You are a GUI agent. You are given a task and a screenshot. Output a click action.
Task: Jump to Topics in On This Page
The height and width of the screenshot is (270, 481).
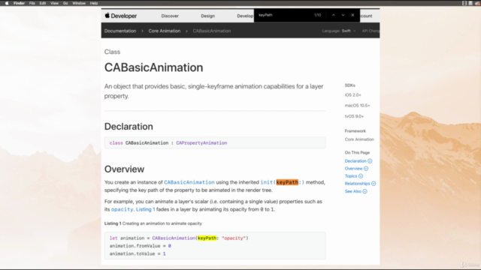click(x=351, y=176)
